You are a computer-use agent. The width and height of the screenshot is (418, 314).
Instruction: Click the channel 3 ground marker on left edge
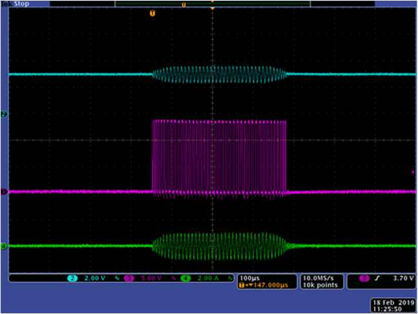(4, 192)
